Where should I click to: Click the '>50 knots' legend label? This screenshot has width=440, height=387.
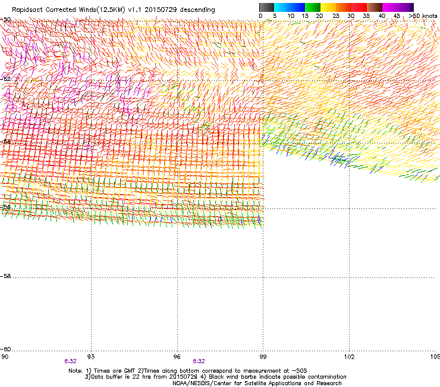tap(423, 16)
